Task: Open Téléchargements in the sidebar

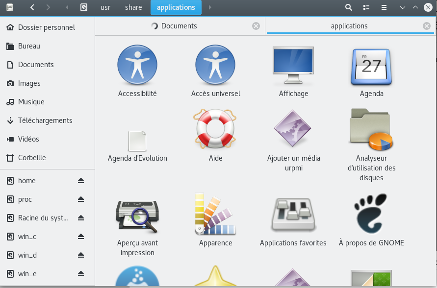Action: click(x=48, y=120)
